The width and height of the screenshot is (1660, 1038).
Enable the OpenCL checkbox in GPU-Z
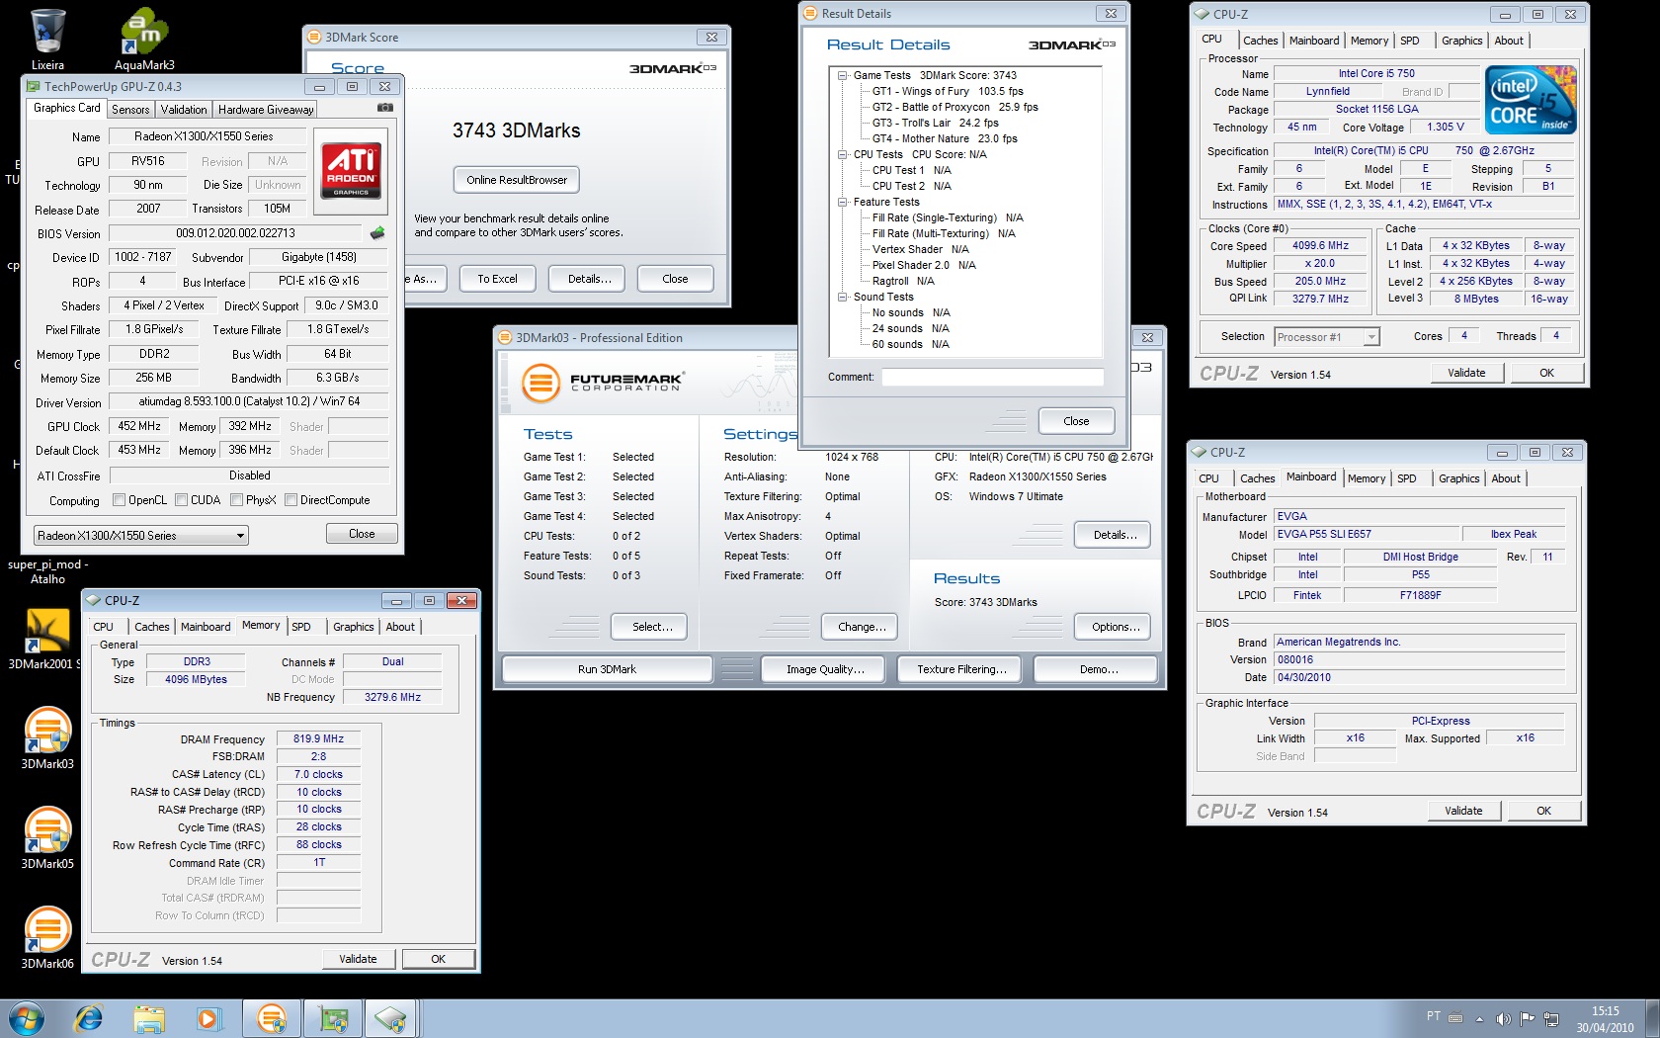[x=120, y=500]
